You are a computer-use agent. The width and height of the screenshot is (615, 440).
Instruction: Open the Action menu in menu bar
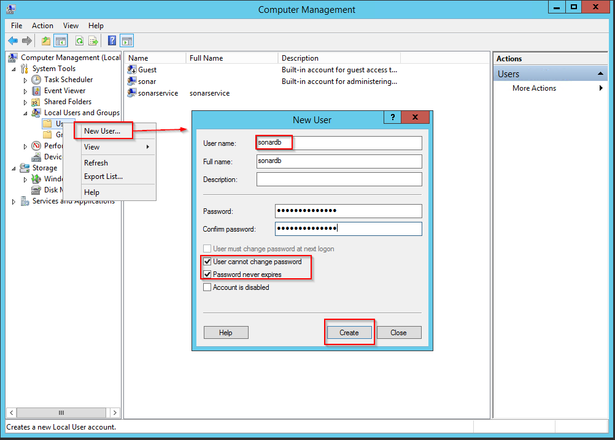[x=42, y=26]
